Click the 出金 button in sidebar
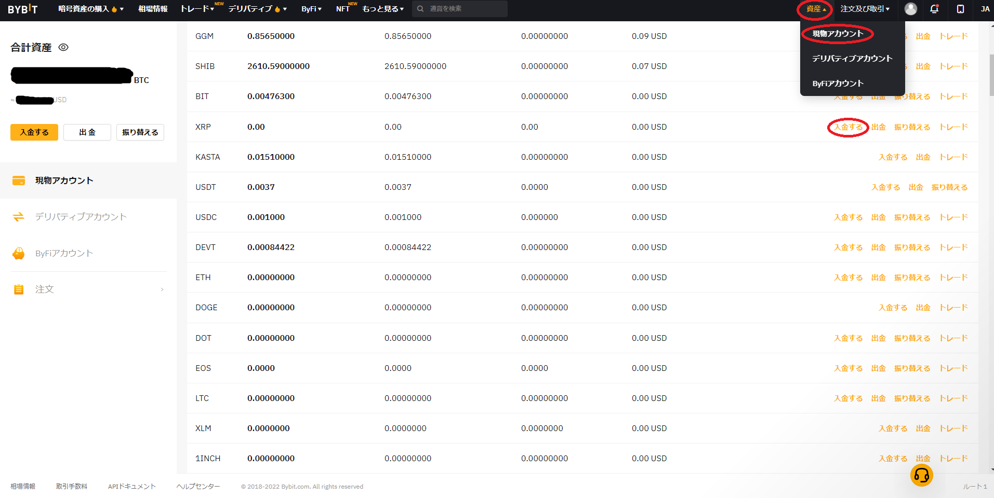 pyautogui.click(x=87, y=132)
